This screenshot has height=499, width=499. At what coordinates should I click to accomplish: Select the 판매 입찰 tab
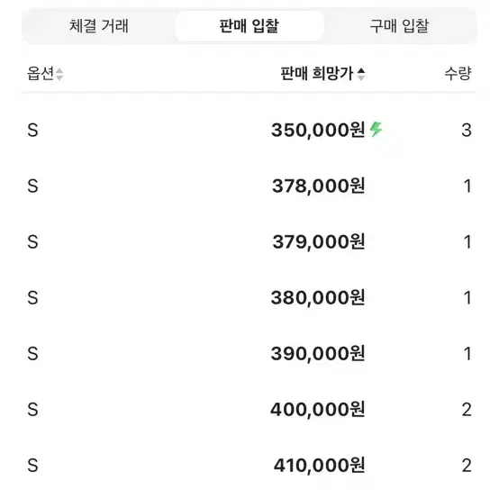pos(249,26)
